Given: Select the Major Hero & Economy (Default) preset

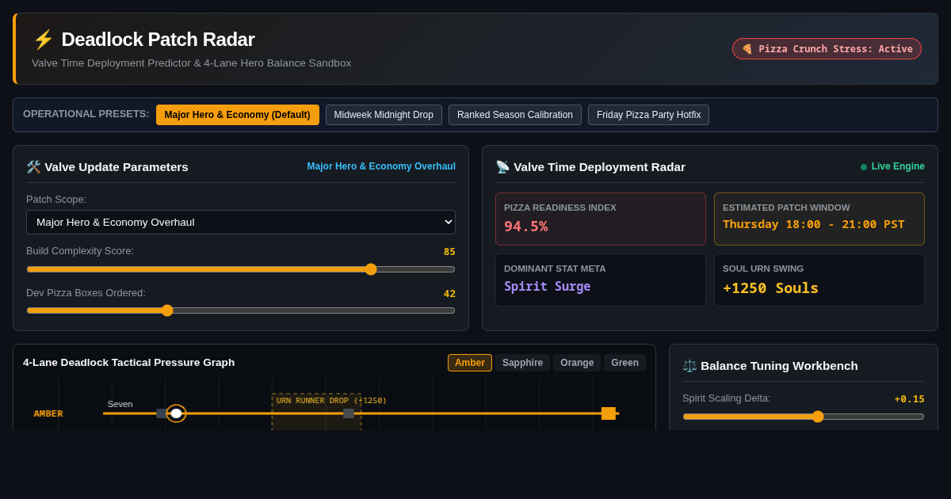Looking at the screenshot, I should point(238,115).
